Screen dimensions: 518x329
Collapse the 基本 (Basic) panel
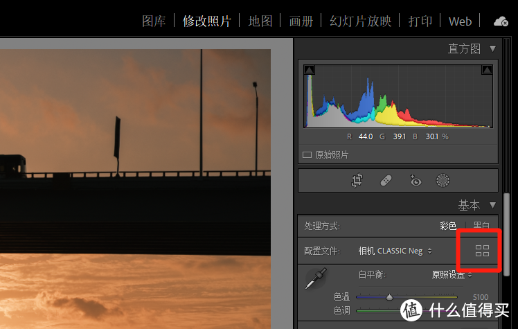coord(492,205)
